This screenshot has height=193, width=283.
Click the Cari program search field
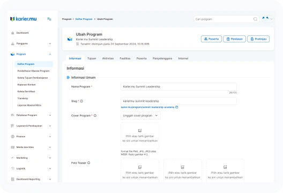click(226, 19)
